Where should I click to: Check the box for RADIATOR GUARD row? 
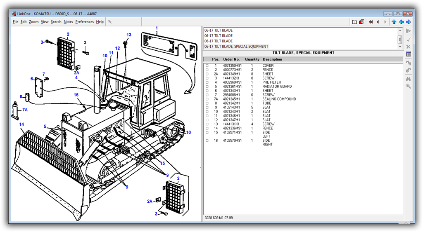(207, 87)
